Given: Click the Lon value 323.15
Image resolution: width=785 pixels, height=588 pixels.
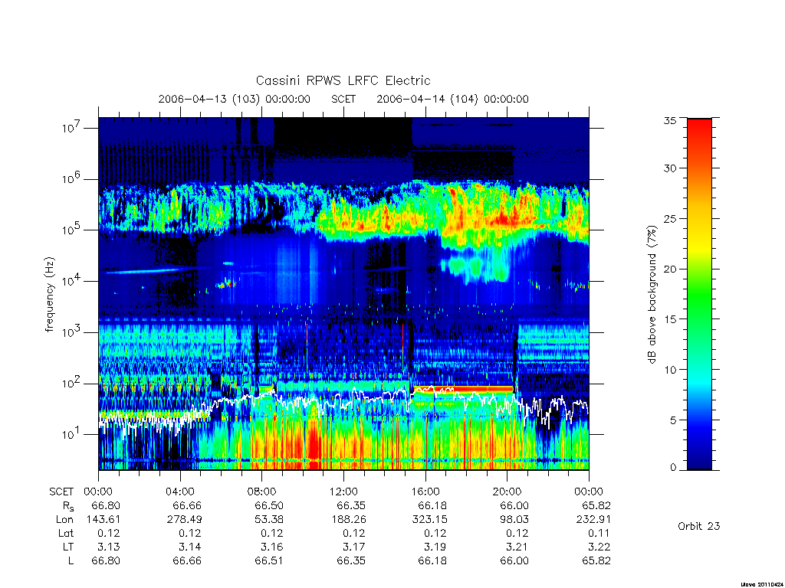Looking at the screenshot, I should point(429,519).
